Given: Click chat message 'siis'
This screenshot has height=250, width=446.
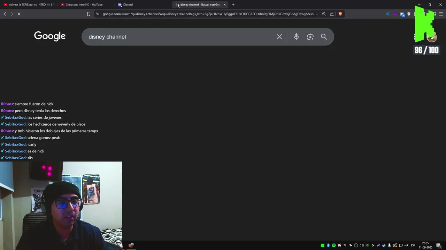Looking at the screenshot, I should coord(30,158).
